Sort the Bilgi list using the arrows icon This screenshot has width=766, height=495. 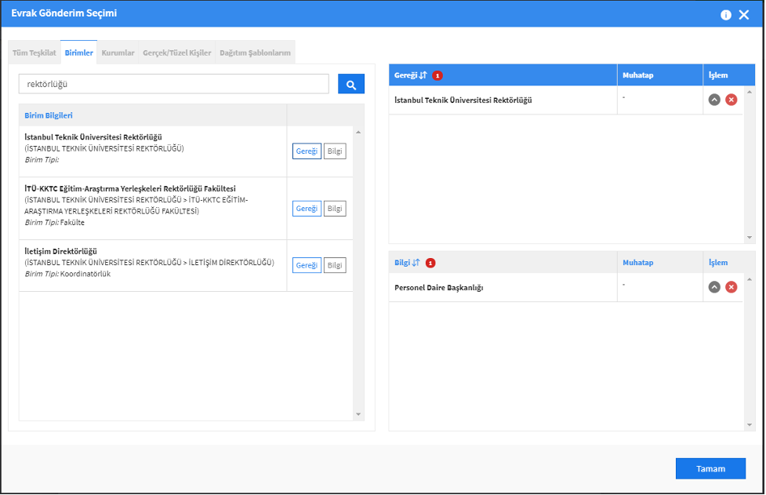tap(416, 262)
